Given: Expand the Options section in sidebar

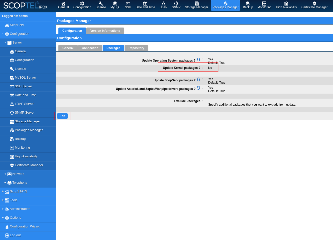Looking at the screenshot, I should 3,218.
